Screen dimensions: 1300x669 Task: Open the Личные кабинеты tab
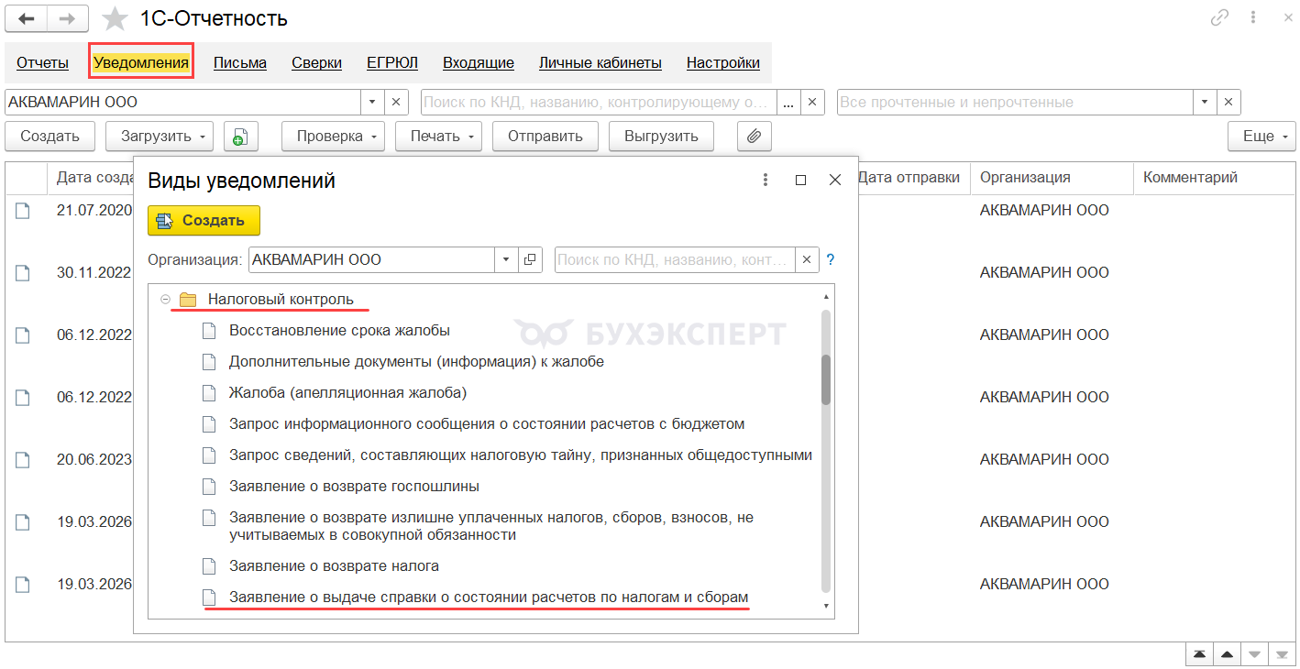click(x=600, y=63)
